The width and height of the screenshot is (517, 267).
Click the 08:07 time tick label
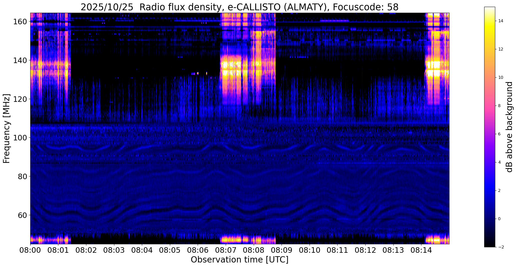click(226, 250)
